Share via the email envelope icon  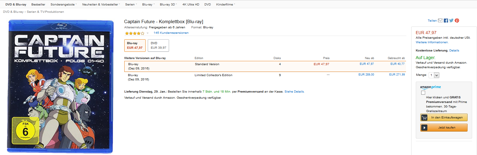(x=440, y=20)
